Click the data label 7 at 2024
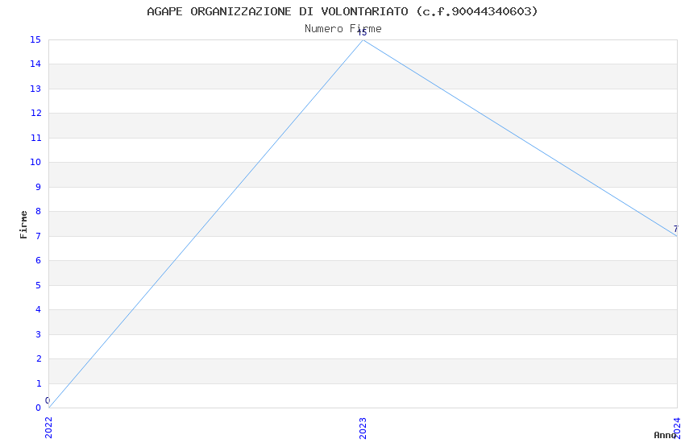Screen dimensions: 685x443 [675, 229]
